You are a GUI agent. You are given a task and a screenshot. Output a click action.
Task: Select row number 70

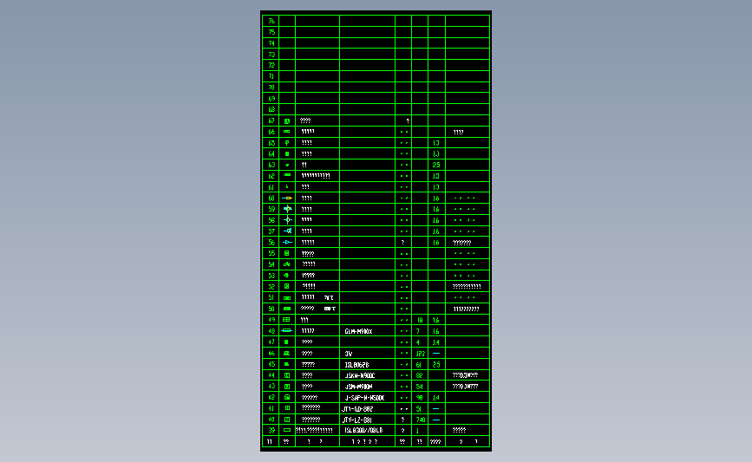pyautogui.click(x=271, y=88)
